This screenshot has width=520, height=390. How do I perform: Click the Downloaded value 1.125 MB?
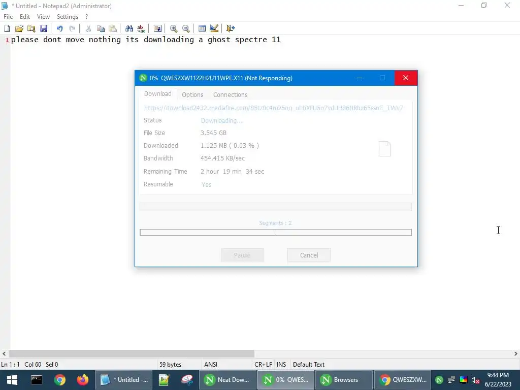pos(230,146)
